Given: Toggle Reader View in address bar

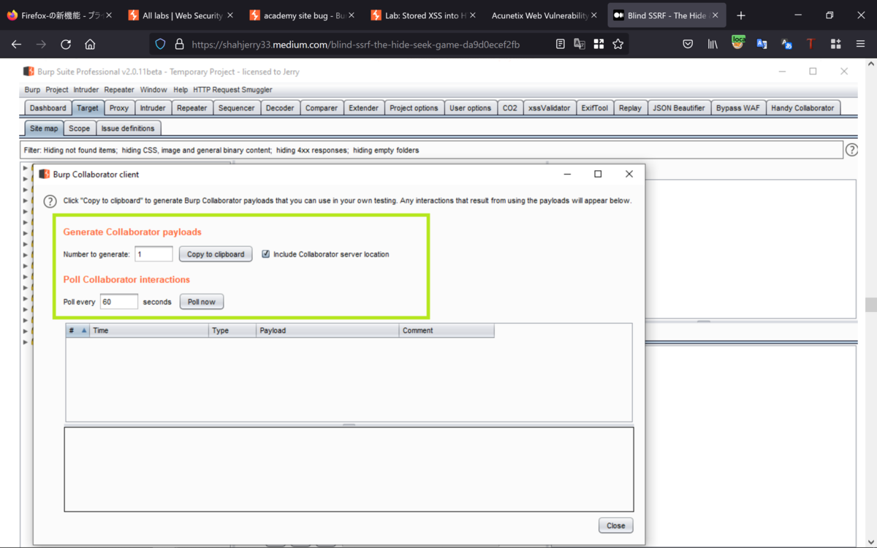Looking at the screenshot, I should (x=561, y=45).
